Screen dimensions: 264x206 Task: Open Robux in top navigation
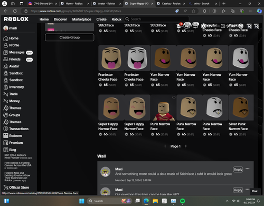click(x=117, y=19)
